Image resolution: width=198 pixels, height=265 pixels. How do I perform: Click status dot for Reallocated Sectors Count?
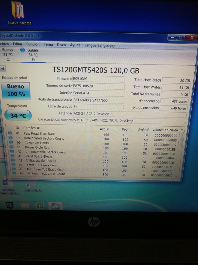click(x=10, y=138)
